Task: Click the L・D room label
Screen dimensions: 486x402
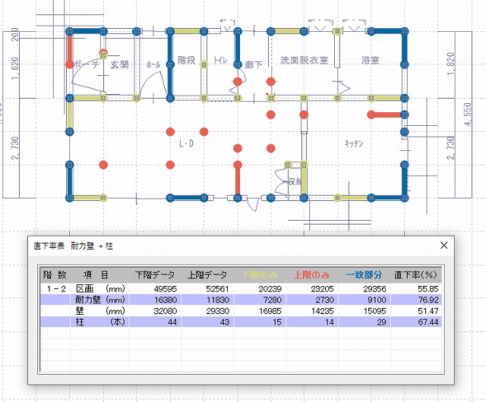Action: tap(186, 143)
